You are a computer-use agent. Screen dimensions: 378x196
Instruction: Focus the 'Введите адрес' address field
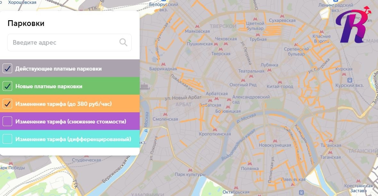pyautogui.click(x=70, y=42)
